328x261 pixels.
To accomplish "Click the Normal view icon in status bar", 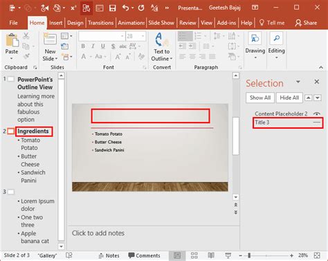I will (x=177, y=255).
